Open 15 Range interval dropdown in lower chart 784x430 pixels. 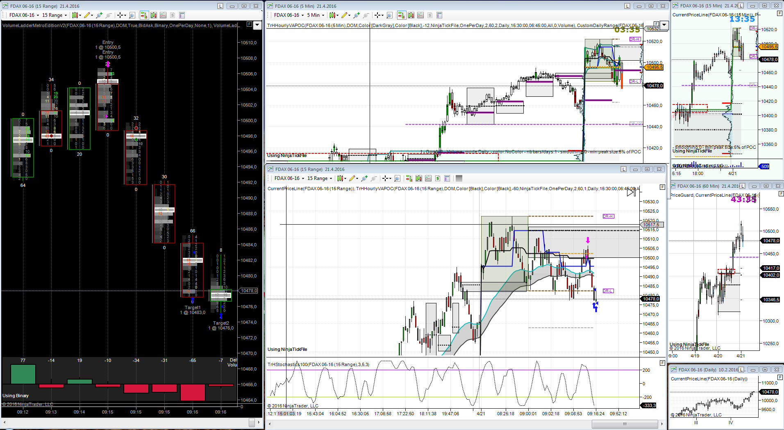320,178
